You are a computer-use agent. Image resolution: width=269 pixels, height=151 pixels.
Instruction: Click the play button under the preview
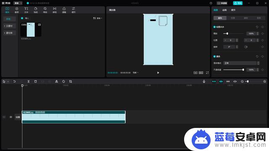click(x=158, y=73)
